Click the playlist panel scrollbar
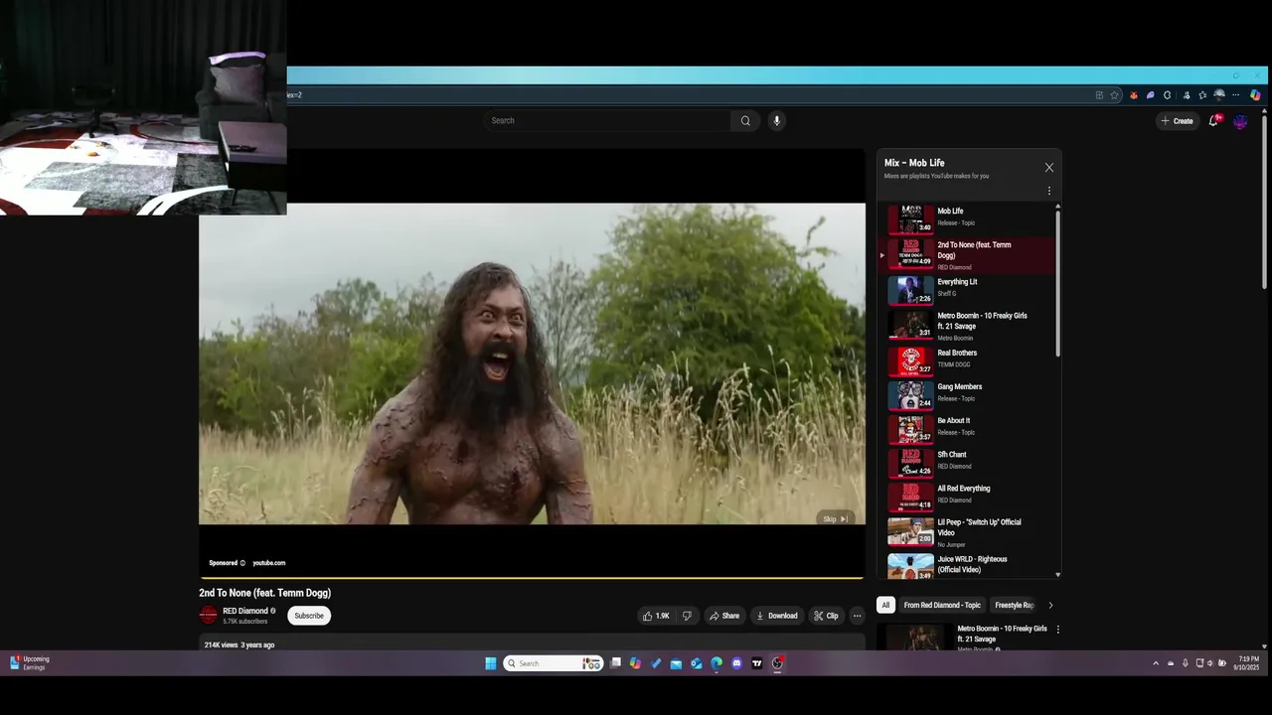The width and height of the screenshot is (1272, 715). [x=1057, y=283]
